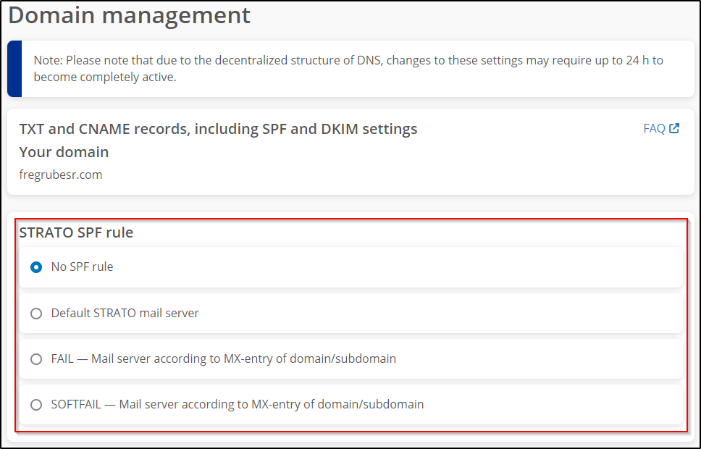The image size is (701, 449).
Task: Click the fregrubesr.com domain name
Action: click(61, 175)
